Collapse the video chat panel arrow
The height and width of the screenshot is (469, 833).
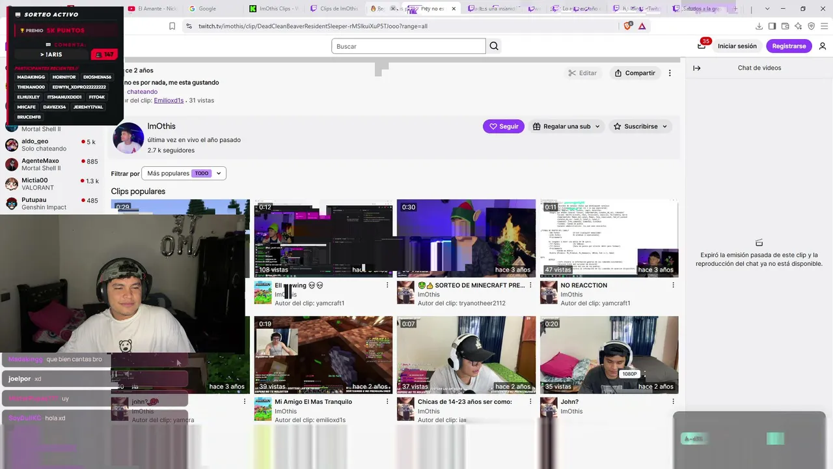[697, 68]
